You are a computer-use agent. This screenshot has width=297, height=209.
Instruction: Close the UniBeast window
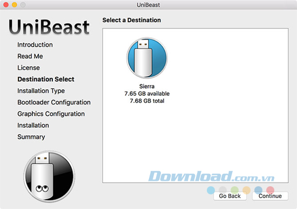coord(6,5)
